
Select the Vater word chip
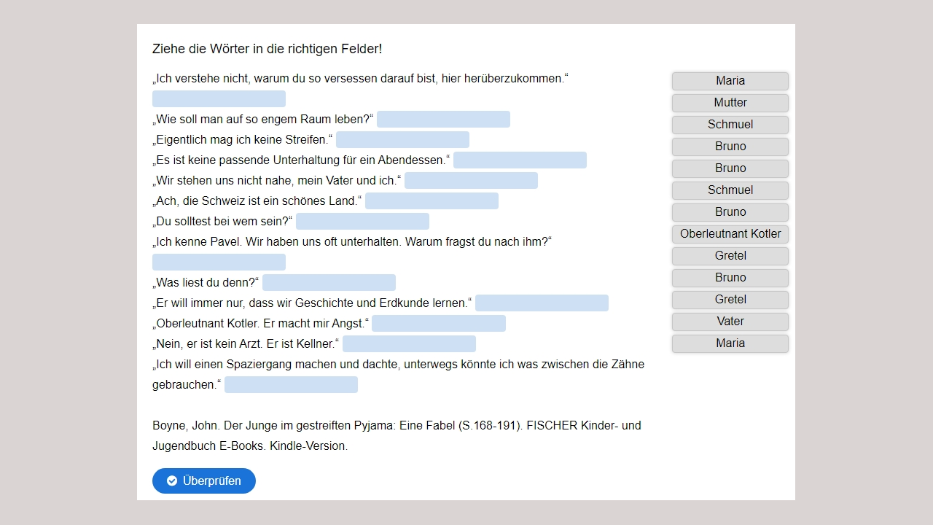[730, 322]
